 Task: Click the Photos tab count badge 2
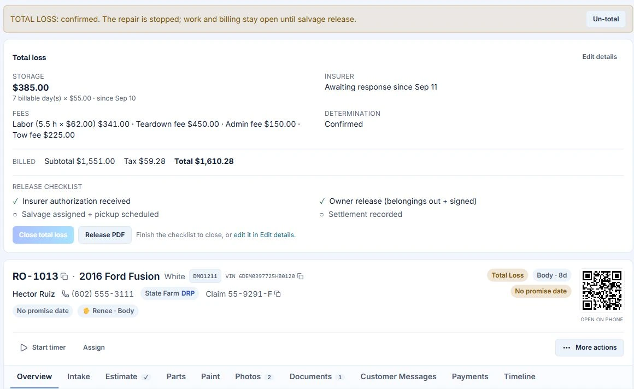(x=269, y=377)
